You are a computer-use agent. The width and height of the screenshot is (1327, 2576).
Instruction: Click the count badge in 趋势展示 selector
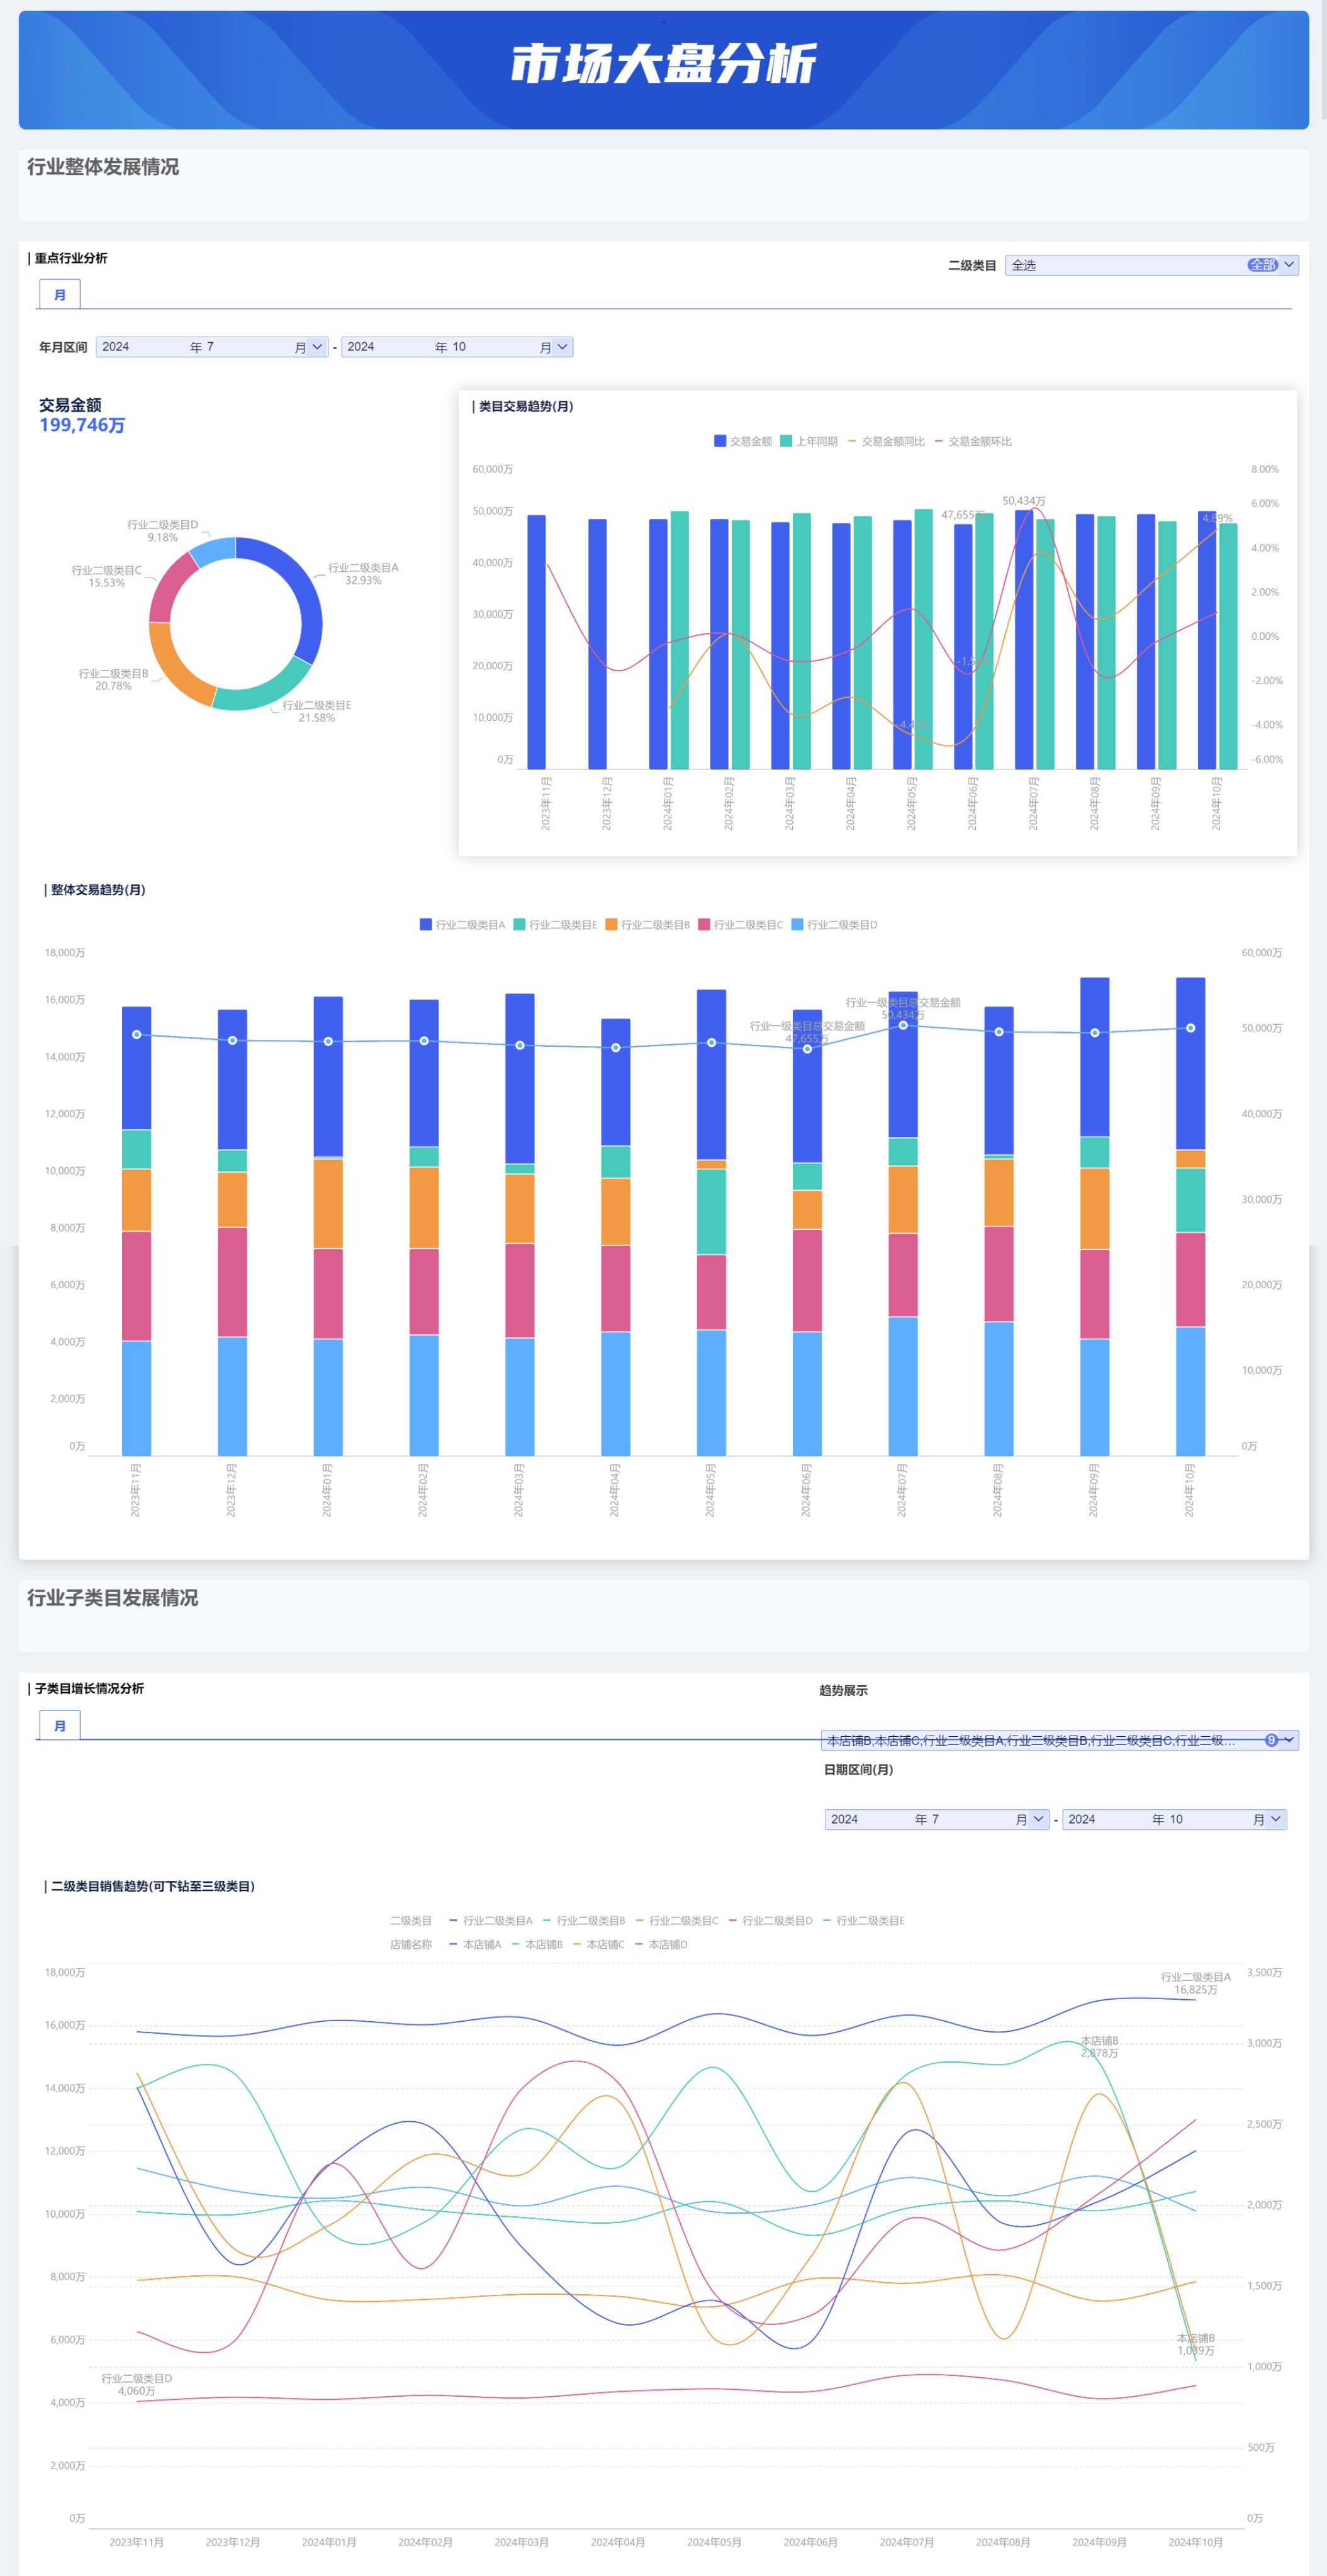pos(1271,1740)
